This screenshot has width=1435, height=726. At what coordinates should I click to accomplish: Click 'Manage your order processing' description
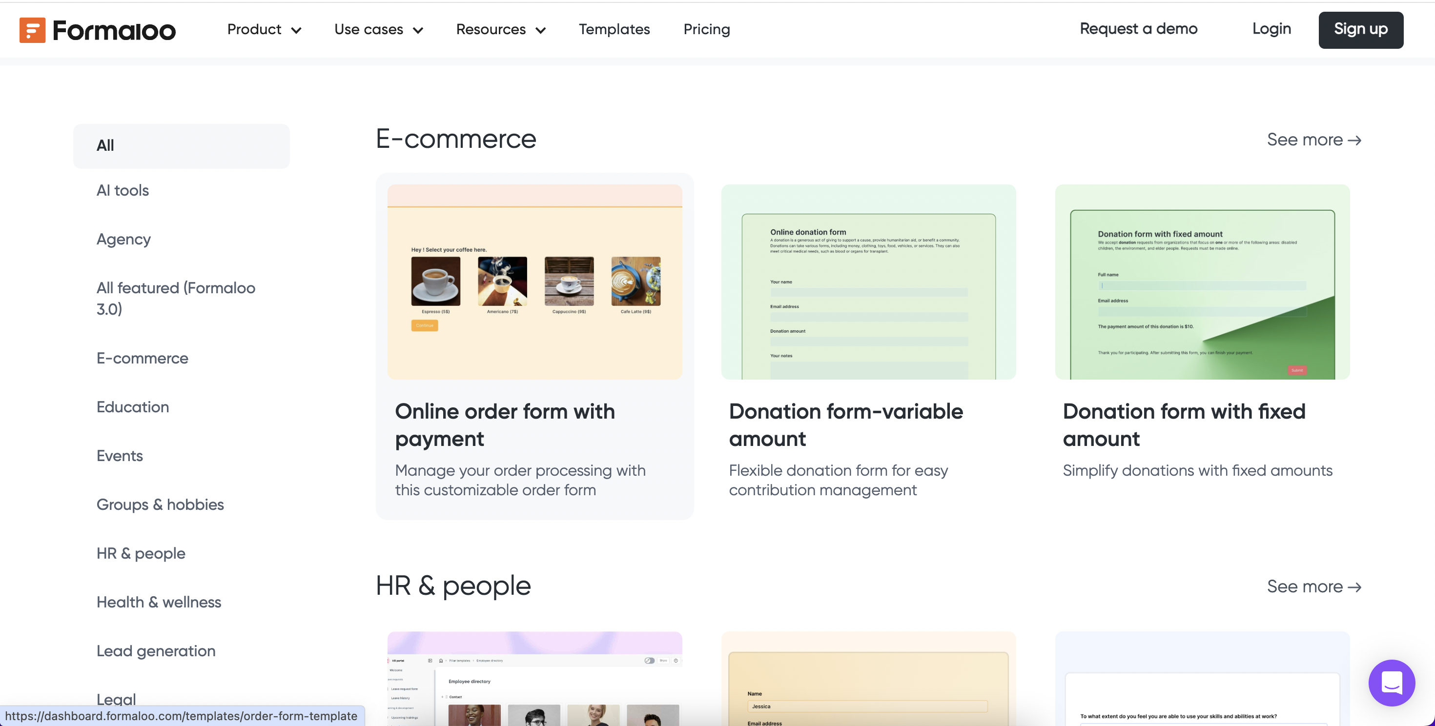[520, 481]
